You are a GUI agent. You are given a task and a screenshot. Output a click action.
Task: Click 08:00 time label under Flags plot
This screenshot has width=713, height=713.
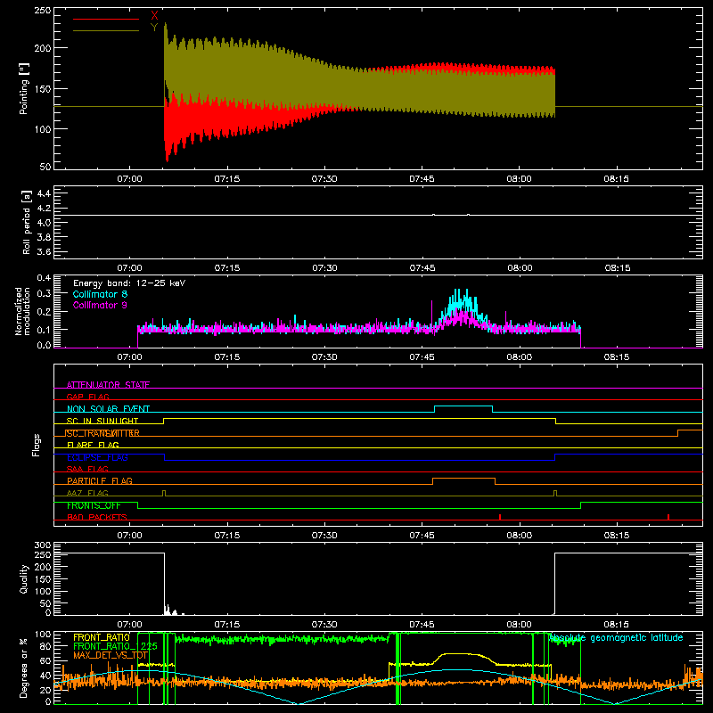point(520,536)
